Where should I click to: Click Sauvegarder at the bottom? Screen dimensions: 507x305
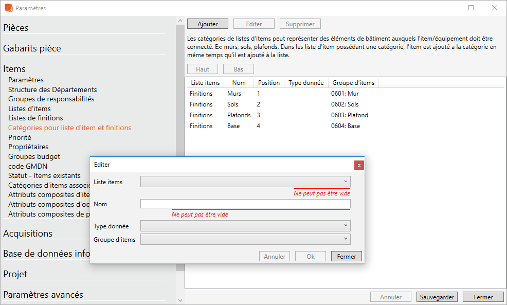click(437, 297)
